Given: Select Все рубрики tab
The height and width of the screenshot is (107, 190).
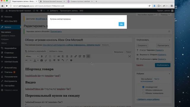Looking at the screenshot, I should tap(147, 79).
